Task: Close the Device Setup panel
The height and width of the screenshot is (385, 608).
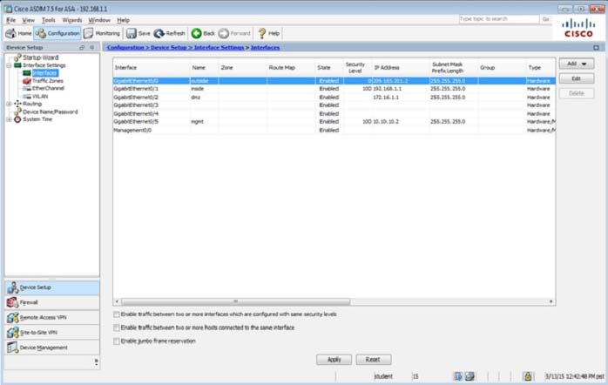Action: tap(92, 47)
